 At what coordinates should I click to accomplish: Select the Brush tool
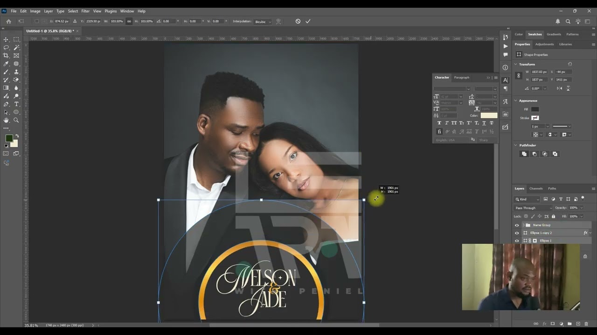point(6,72)
